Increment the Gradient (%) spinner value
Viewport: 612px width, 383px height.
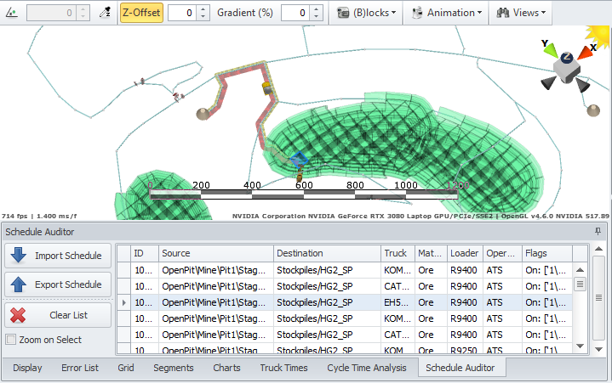[317, 8]
